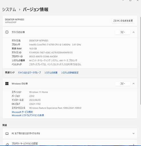
Task: Click the デバイス名 value DESKTOP-N7PVEE5
Action: [x=39, y=41]
